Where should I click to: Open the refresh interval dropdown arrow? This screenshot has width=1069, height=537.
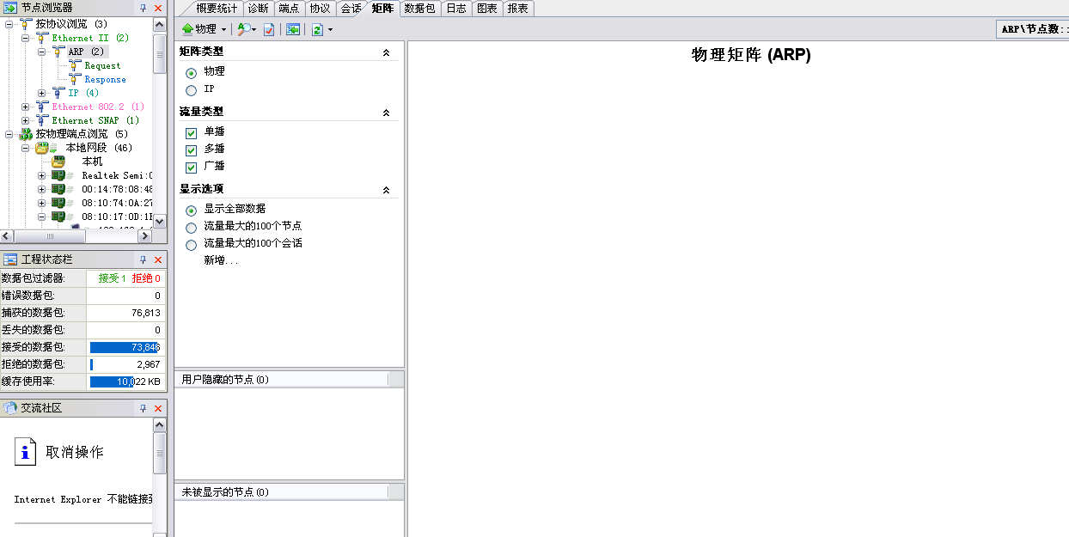330,29
